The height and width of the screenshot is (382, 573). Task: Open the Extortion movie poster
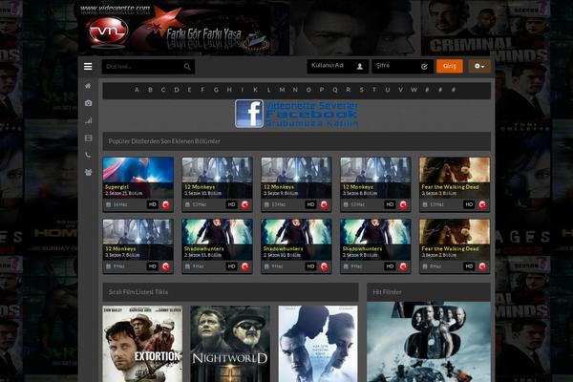pyautogui.click(x=142, y=344)
